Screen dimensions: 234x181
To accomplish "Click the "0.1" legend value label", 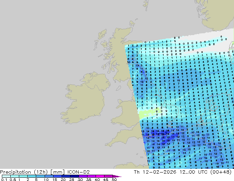I will (4, 180).
